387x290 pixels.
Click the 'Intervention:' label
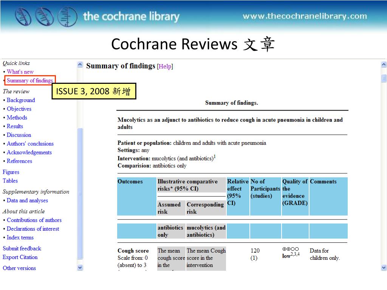tap(134, 159)
